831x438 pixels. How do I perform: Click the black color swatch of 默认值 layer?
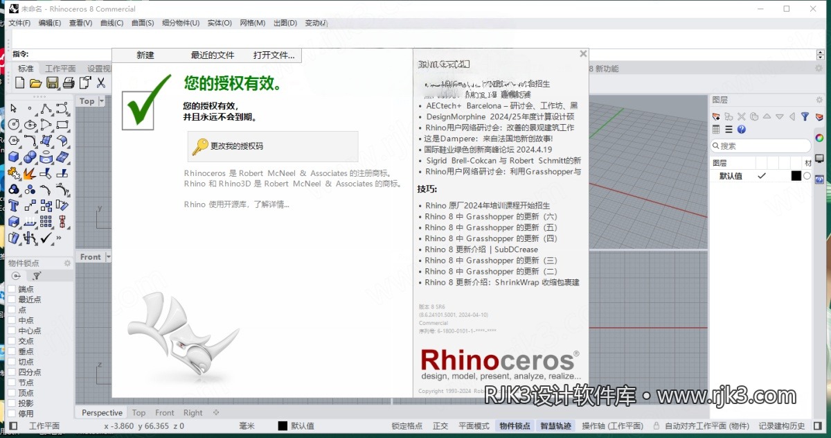[x=796, y=176]
